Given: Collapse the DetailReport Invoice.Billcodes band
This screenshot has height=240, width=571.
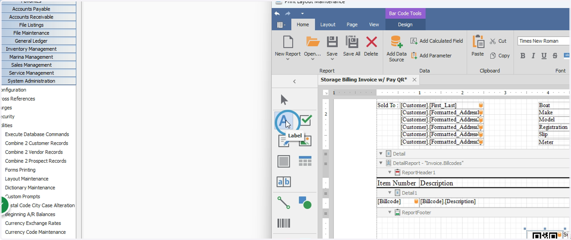Looking at the screenshot, I should [x=381, y=163].
